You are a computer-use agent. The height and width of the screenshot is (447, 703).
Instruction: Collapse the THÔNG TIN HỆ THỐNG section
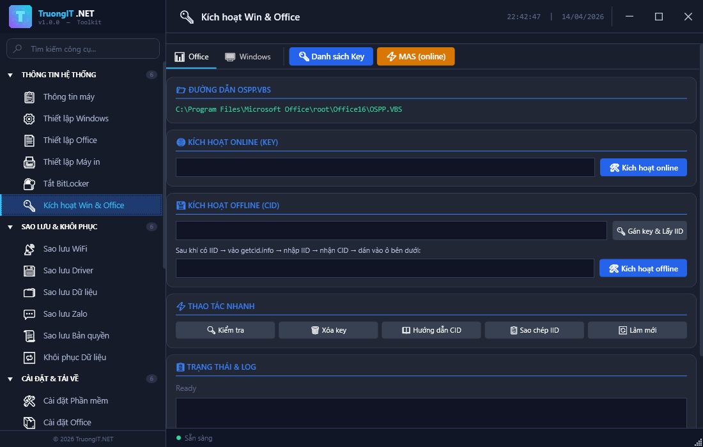[x=10, y=75]
